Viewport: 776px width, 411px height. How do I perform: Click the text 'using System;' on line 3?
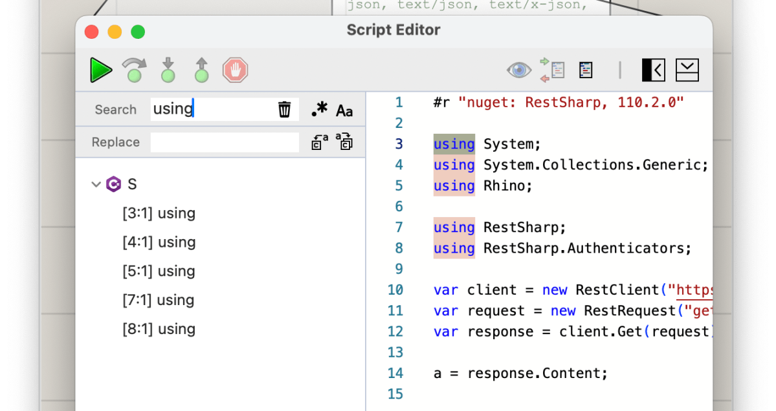487,144
